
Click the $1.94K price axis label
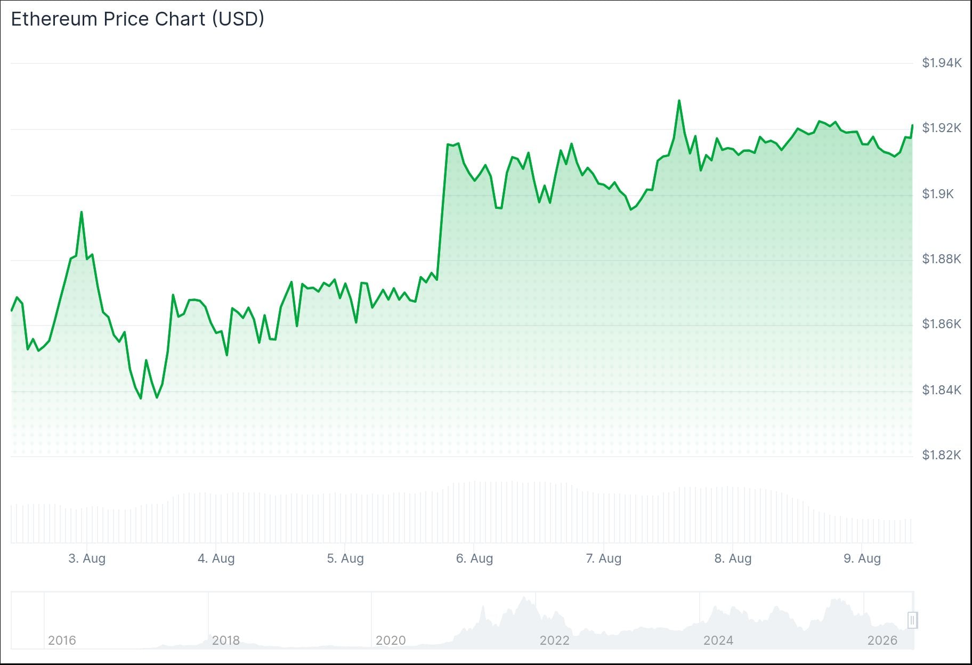click(x=942, y=63)
